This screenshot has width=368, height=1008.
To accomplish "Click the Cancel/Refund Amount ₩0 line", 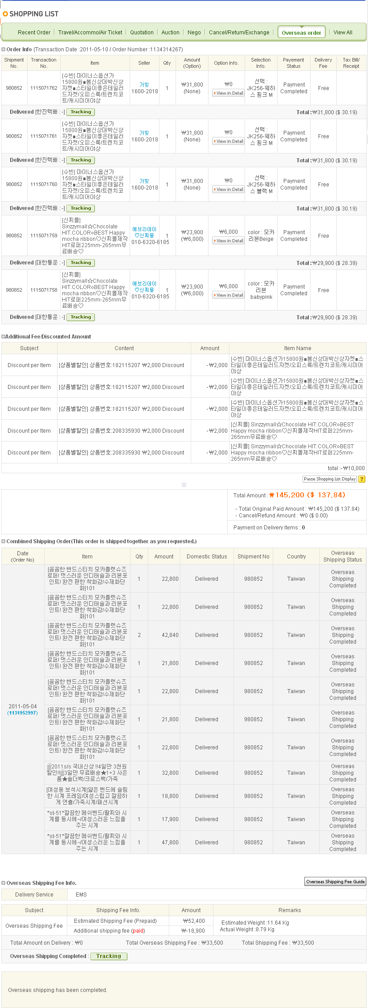I will click(282, 516).
